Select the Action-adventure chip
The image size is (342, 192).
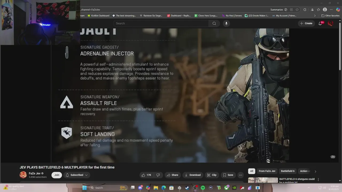click(x=305, y=171)
